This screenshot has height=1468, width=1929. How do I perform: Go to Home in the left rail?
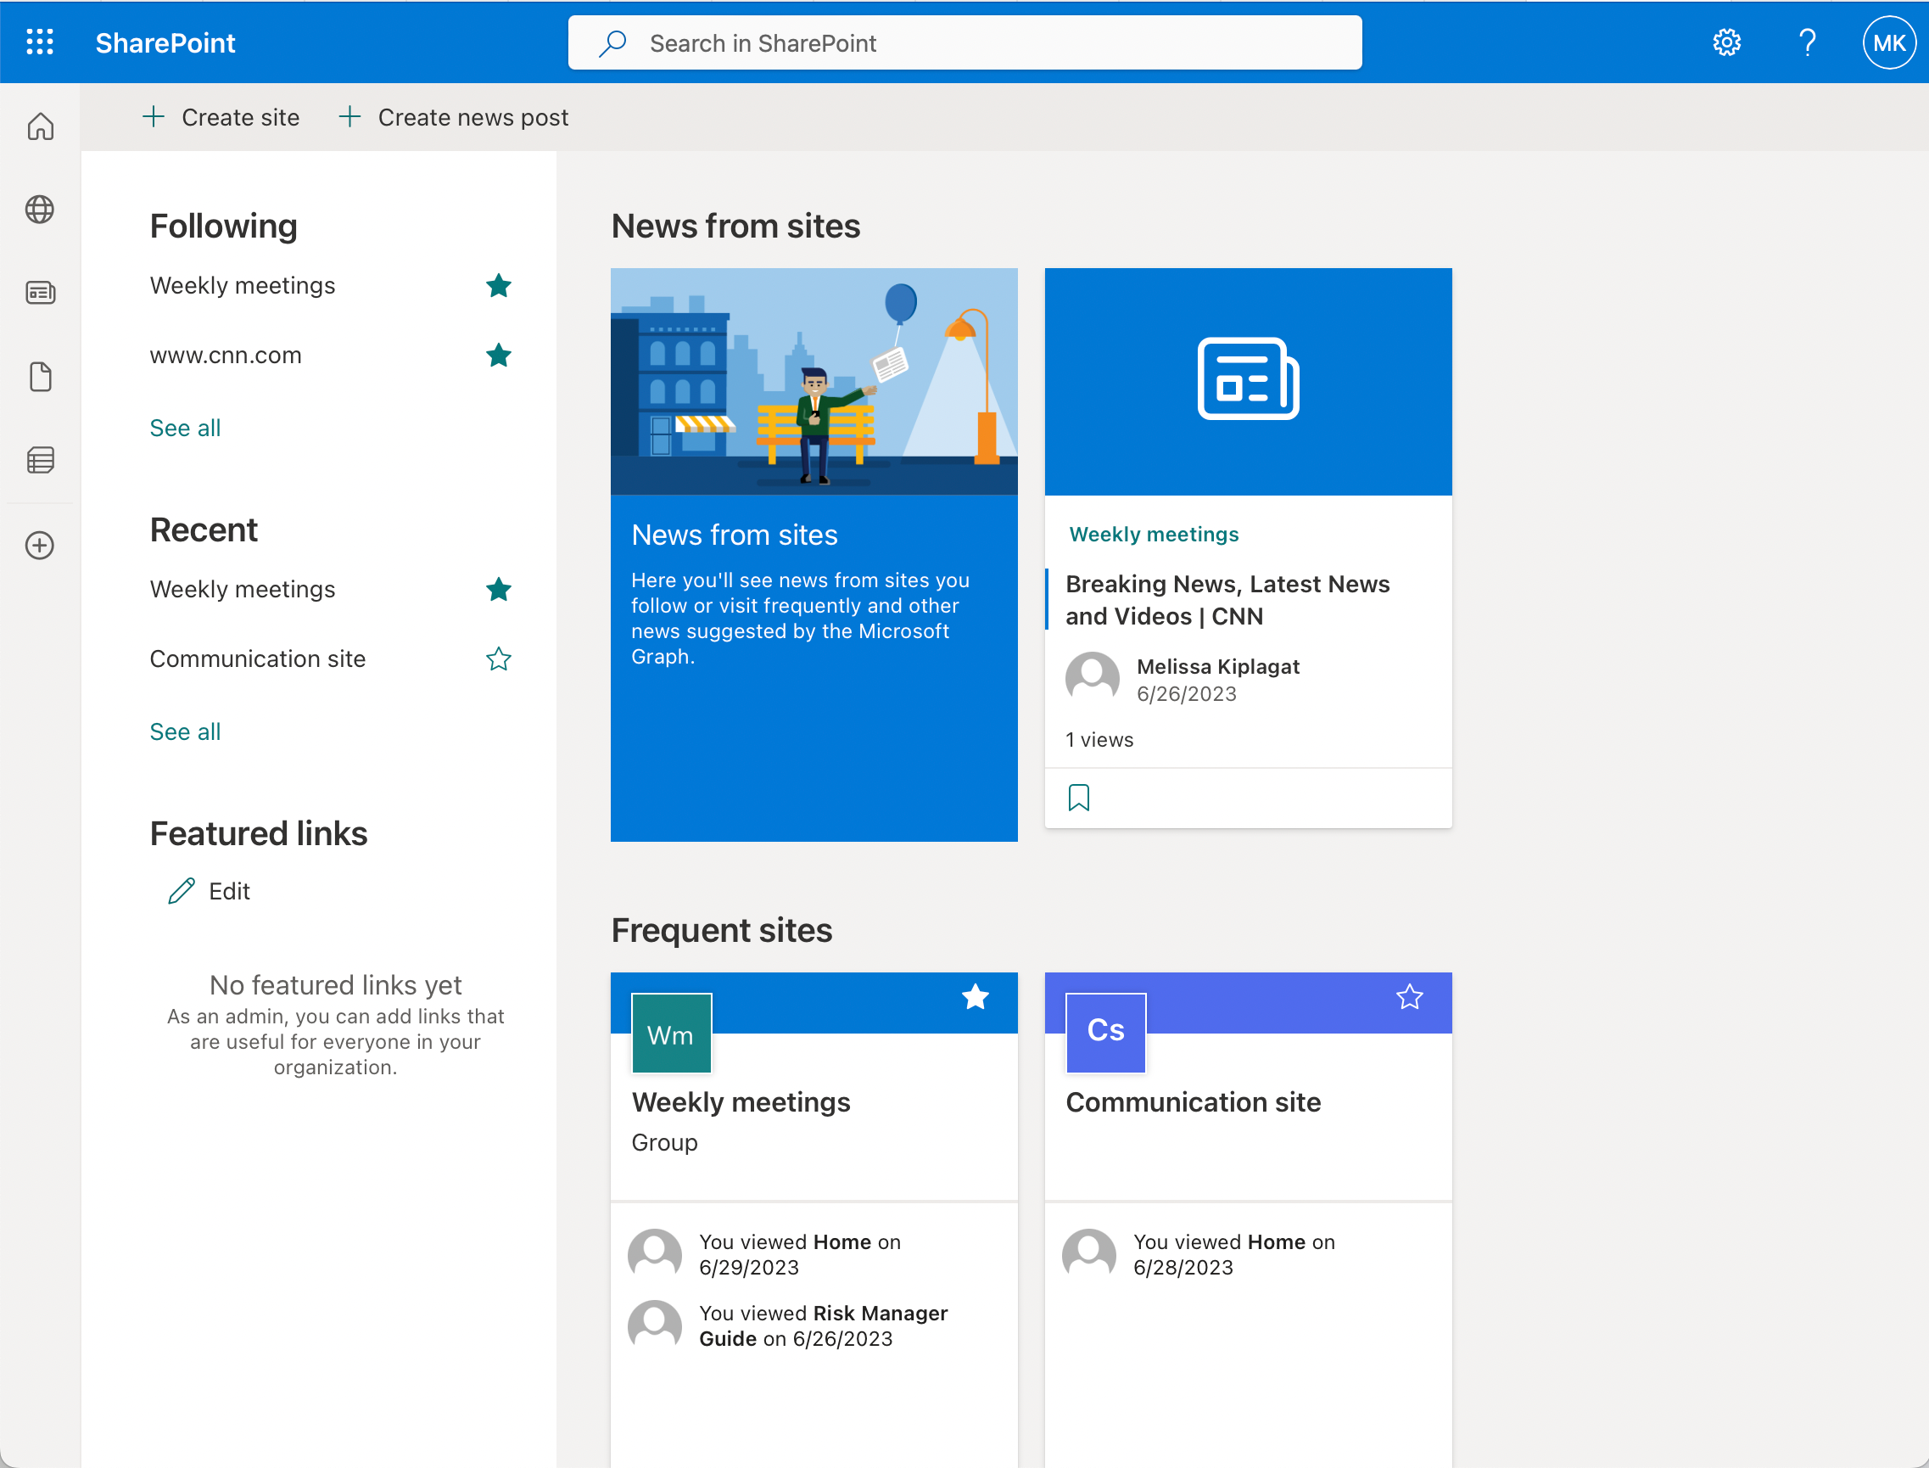(40, 126)
